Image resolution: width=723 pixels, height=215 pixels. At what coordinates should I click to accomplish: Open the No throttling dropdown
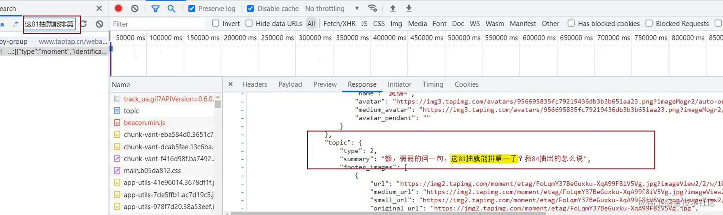[332, 8]
